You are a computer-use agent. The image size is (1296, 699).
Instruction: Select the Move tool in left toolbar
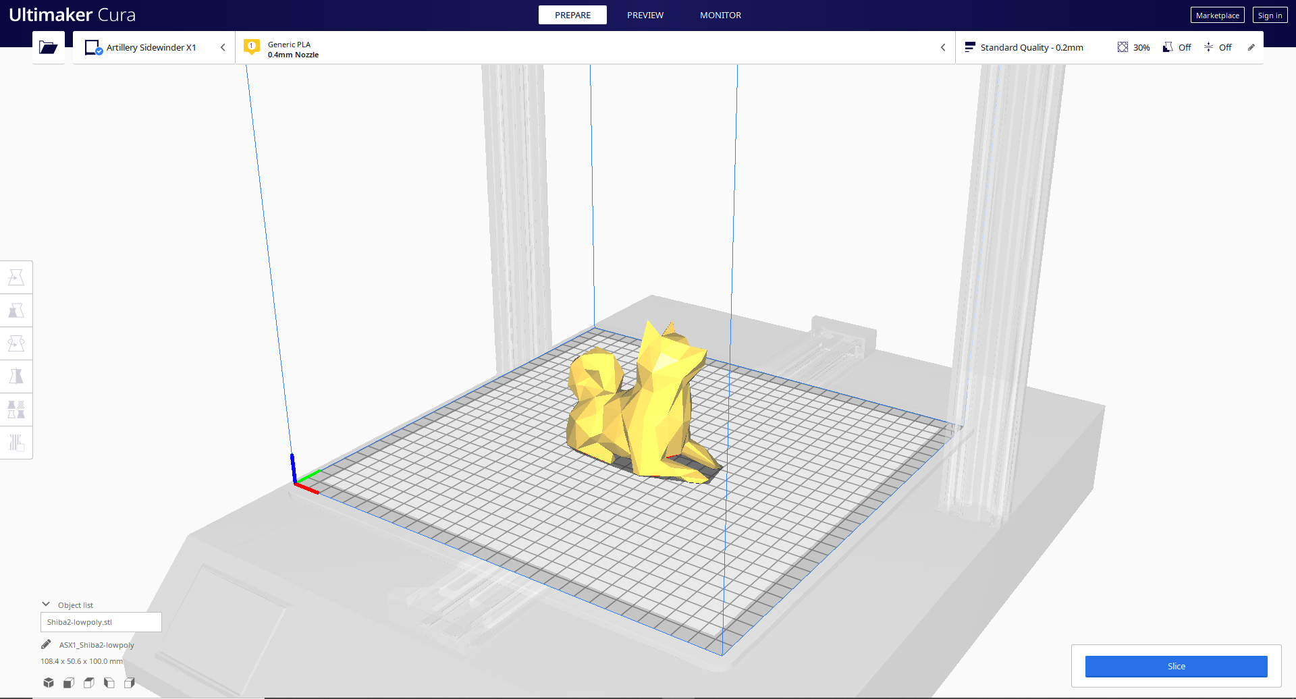point(16,277)
